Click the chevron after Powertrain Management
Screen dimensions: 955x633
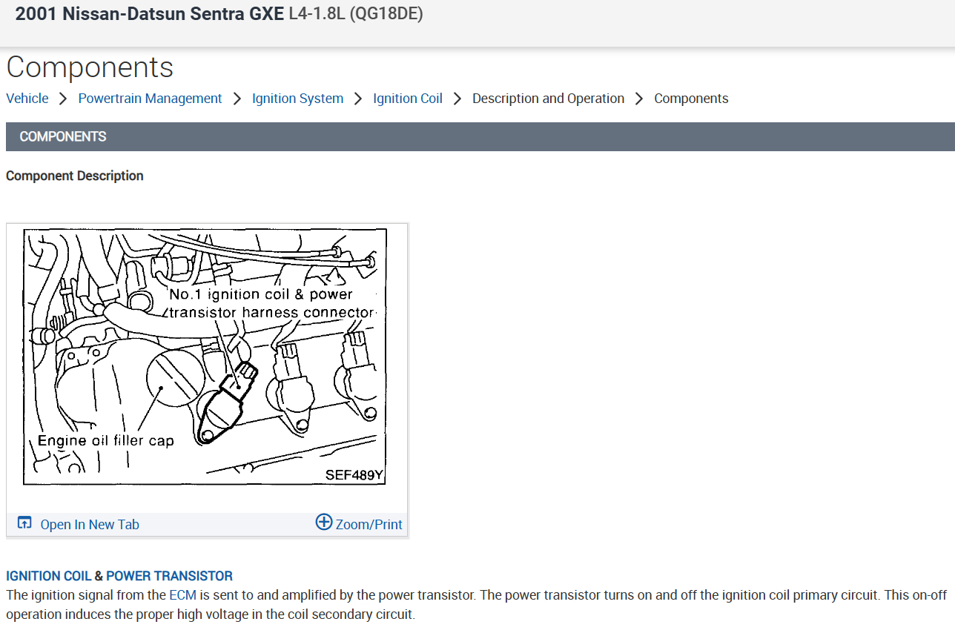pos(237,99)
